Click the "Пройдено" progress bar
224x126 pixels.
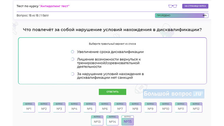[182, 15]
